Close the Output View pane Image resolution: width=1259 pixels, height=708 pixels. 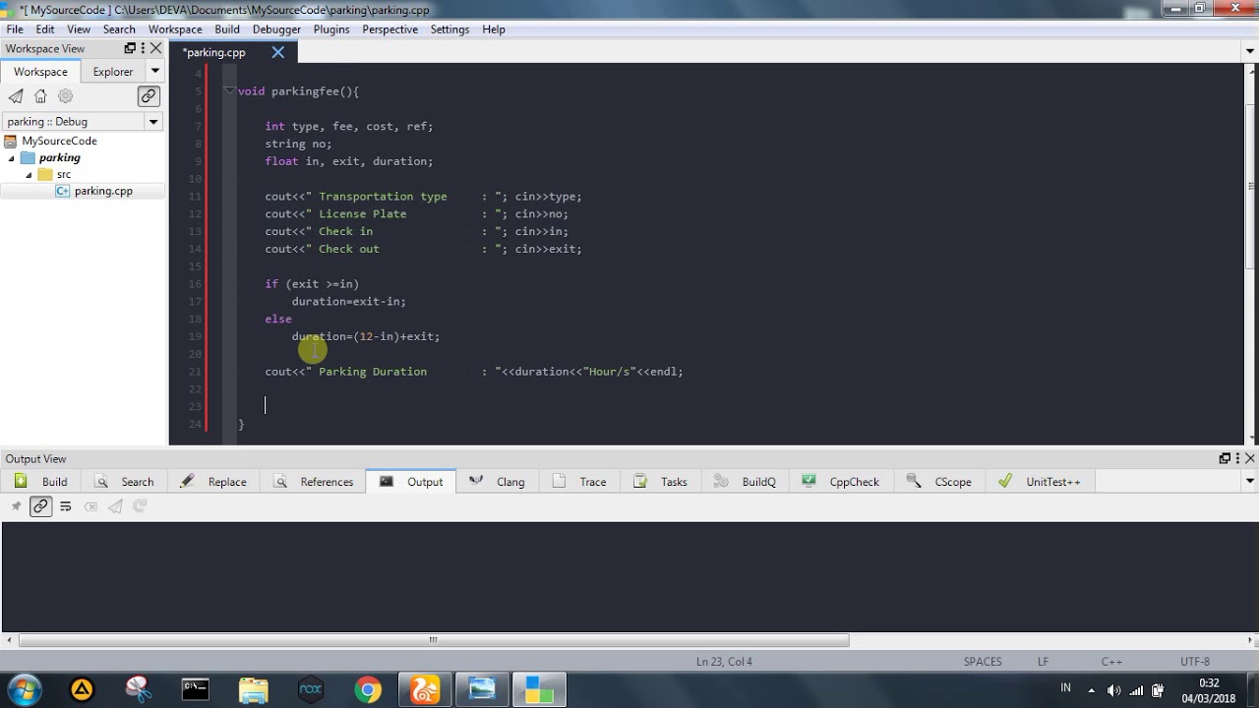[x=1250, y=458]
